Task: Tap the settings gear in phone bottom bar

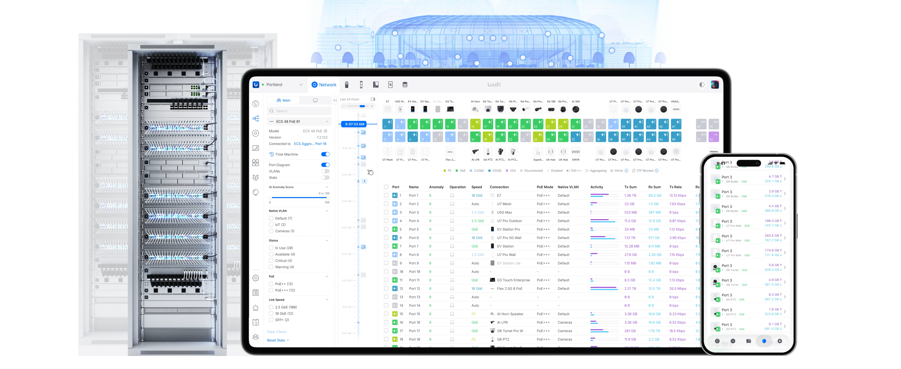Action: [779, 341]
